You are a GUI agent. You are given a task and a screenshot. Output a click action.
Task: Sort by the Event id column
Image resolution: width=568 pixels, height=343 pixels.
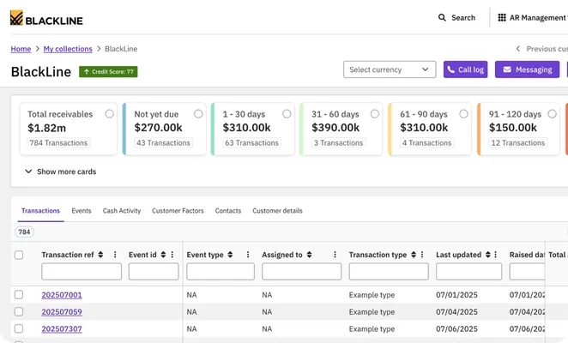pyautogui.click(x=163, y=255)
